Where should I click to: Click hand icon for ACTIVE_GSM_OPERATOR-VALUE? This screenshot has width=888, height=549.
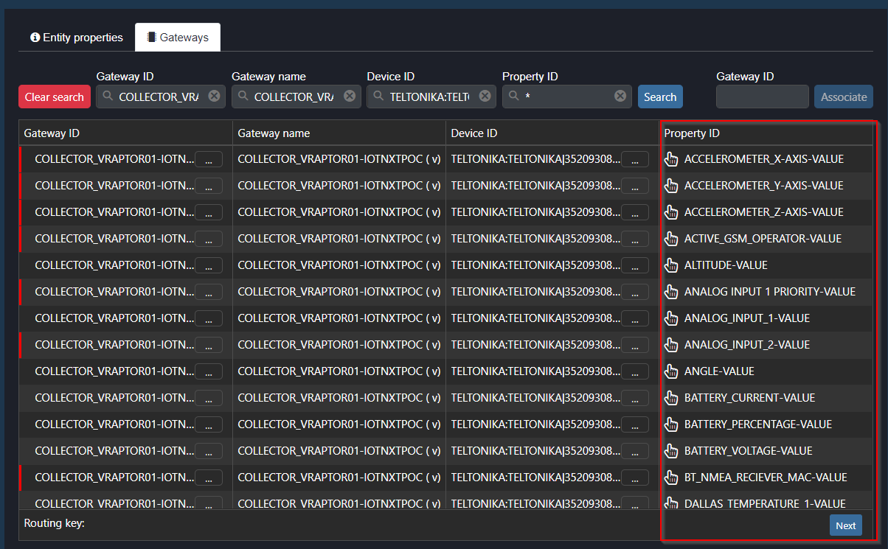click(x=671, y=239)
